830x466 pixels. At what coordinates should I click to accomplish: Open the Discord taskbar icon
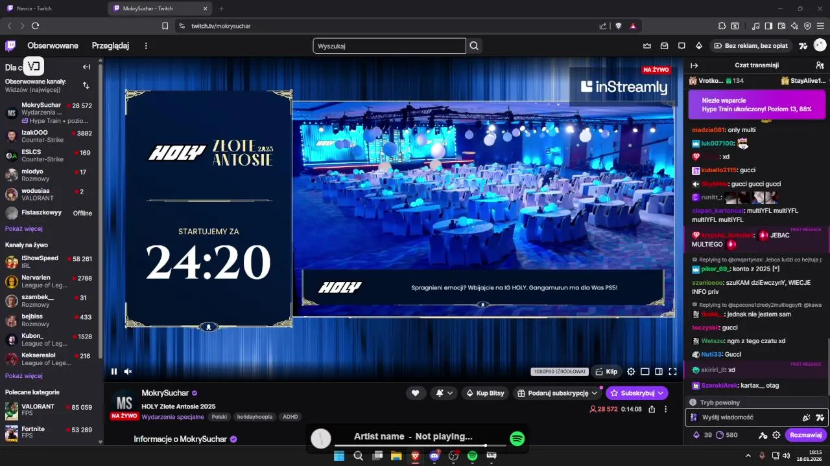[x=434, y=456]
